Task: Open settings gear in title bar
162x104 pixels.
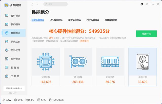Action: 147,4
